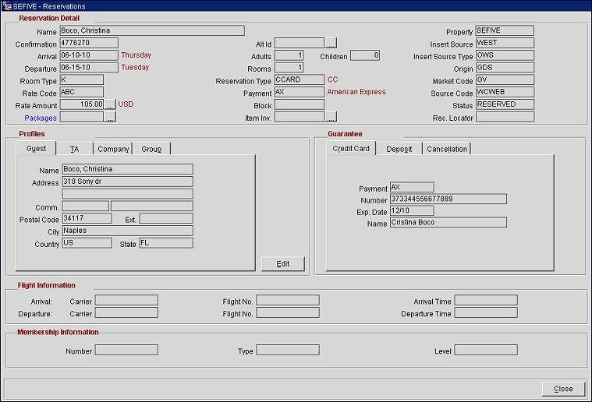Image resolution: width=592 pixels, height=402 pixels.
Task: Click the Confirmation number field
Action: pyautogui.click(x=89, y=44)
